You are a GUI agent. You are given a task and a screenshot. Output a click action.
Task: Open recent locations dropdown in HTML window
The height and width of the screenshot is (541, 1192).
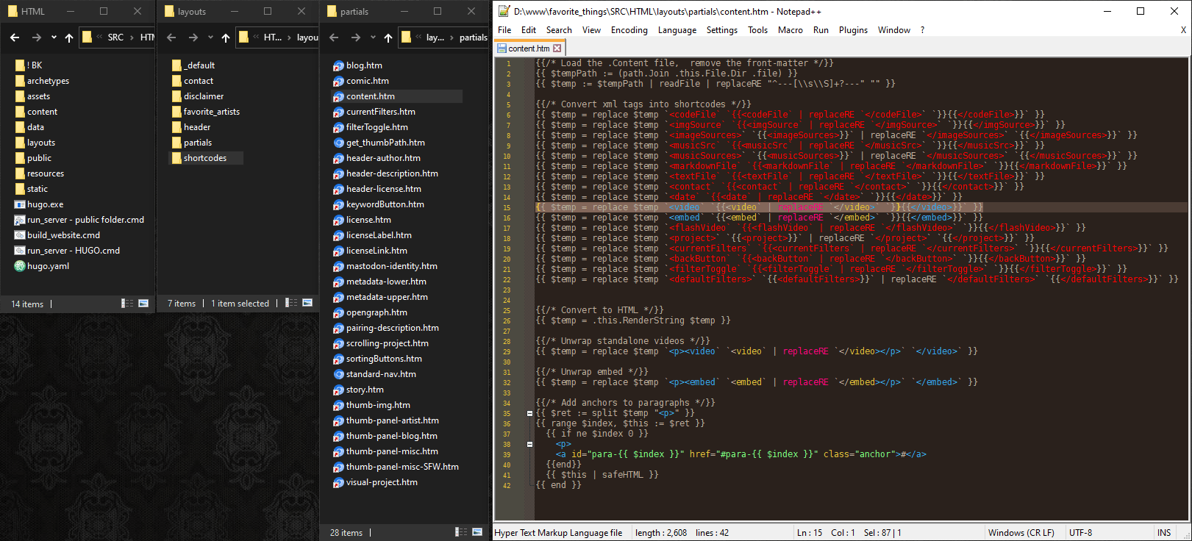click(x=54, y=37)
